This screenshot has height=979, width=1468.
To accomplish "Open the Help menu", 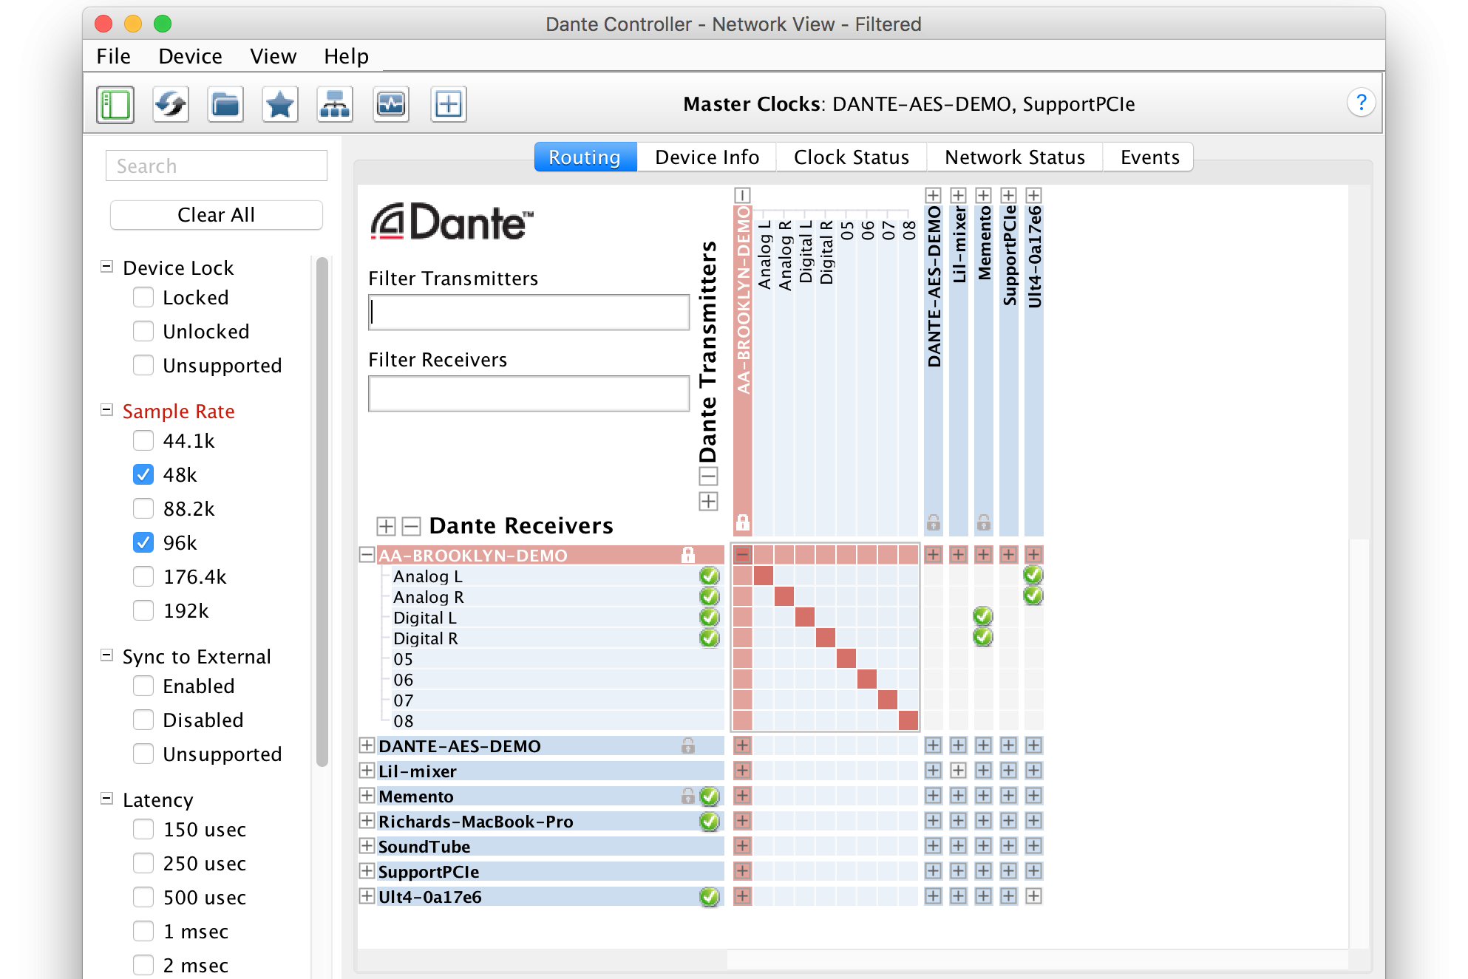I will click(346, 56).
